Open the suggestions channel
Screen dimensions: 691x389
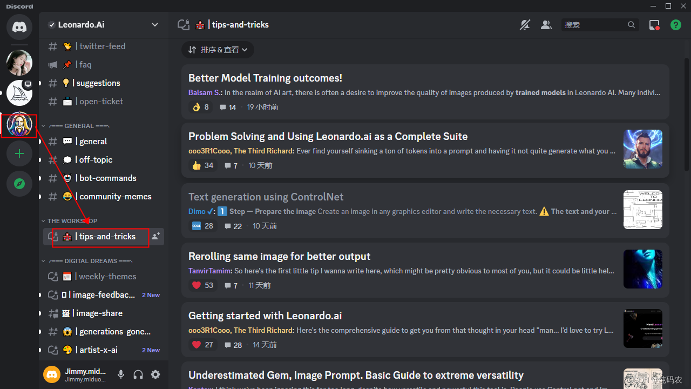point(104,83)
